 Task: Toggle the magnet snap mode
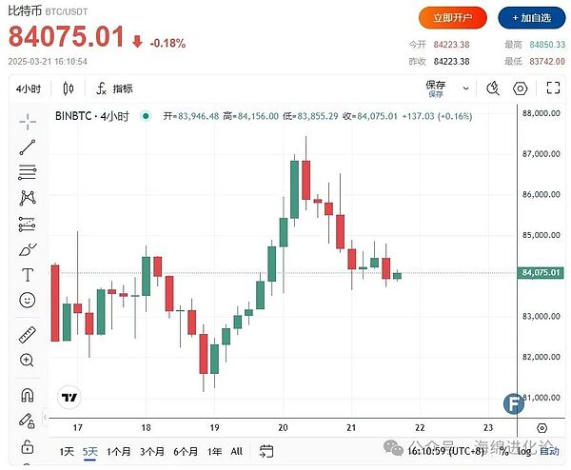[28, 395]
